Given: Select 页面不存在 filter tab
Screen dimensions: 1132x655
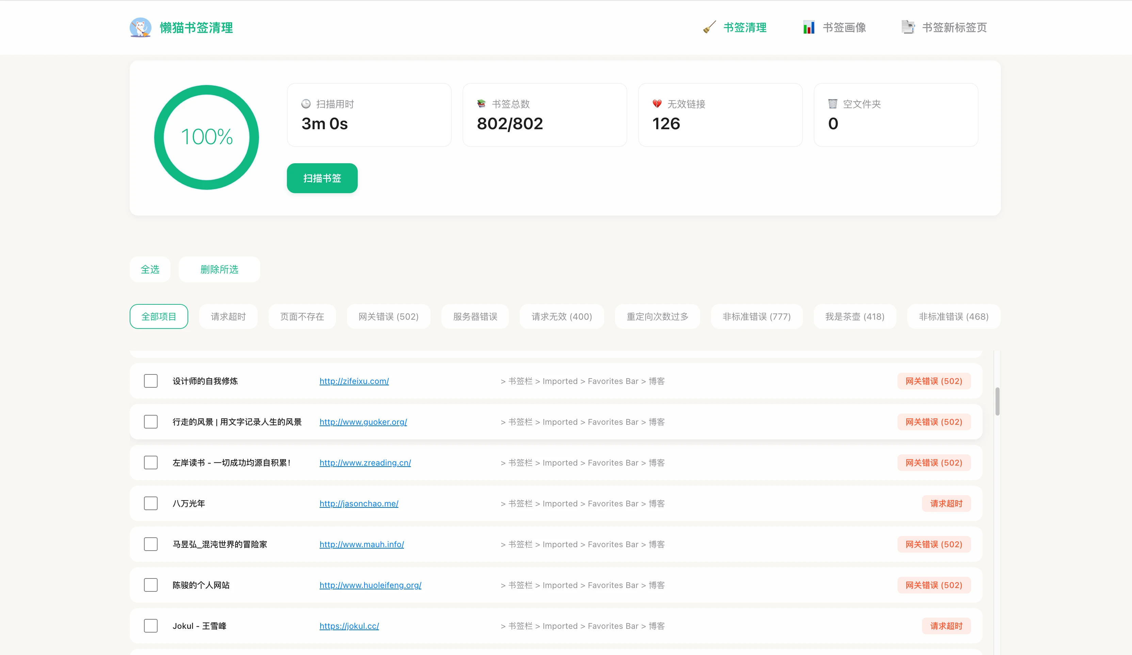Looking at the screenshot, I should (302, 317).
